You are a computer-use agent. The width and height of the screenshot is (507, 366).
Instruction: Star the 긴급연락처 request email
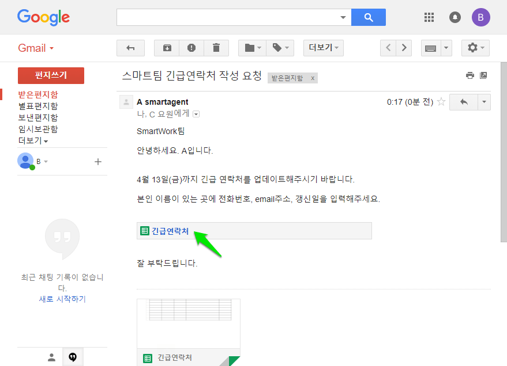click(x=441, y=101)
